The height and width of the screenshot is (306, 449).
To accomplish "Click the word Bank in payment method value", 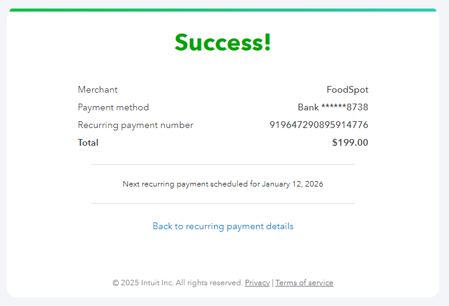I will click(308, 107).
